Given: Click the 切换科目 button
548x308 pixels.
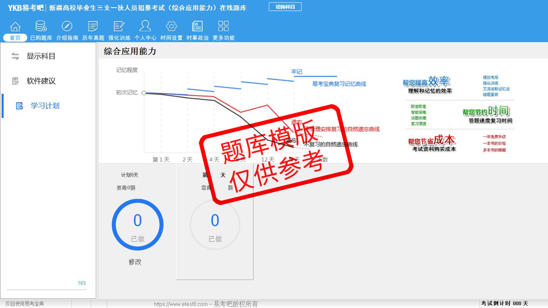Looking at the screenshot, I should point(285,7).
